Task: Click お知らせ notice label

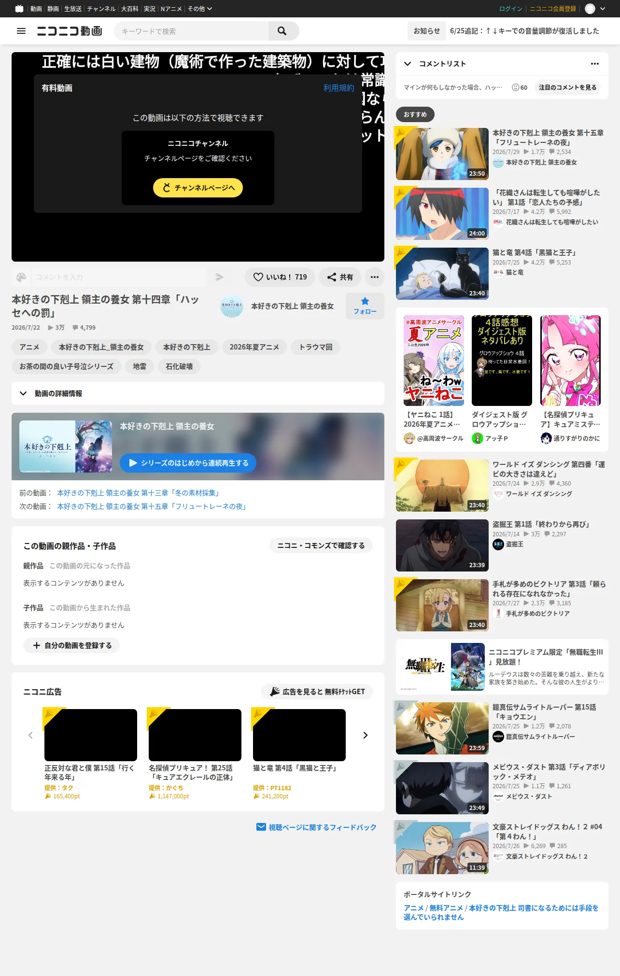Action: tap(427, 31)
